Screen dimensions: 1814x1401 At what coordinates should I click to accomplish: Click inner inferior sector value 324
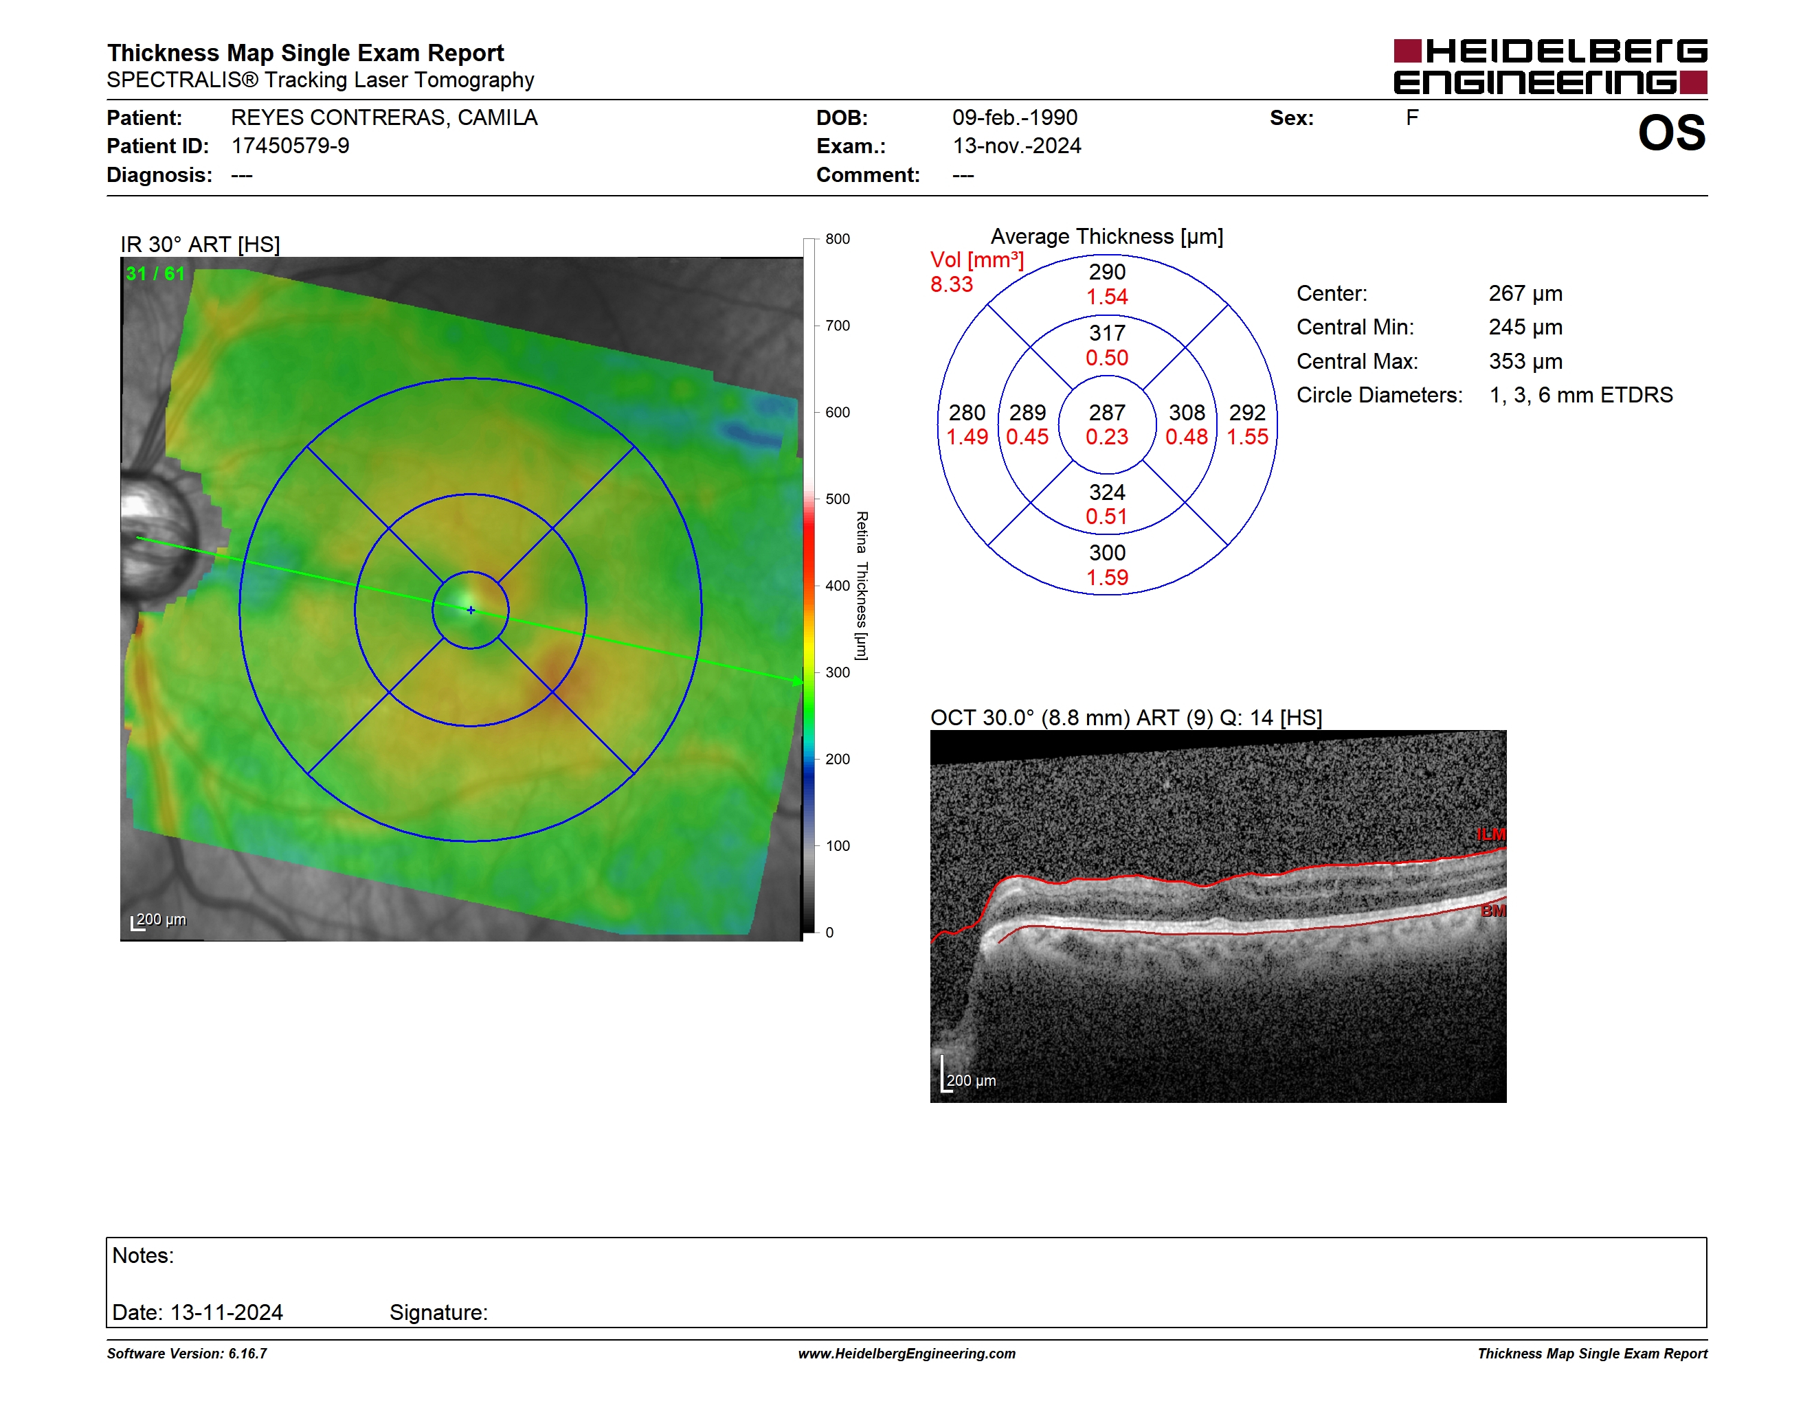[x=1107, y=492]
